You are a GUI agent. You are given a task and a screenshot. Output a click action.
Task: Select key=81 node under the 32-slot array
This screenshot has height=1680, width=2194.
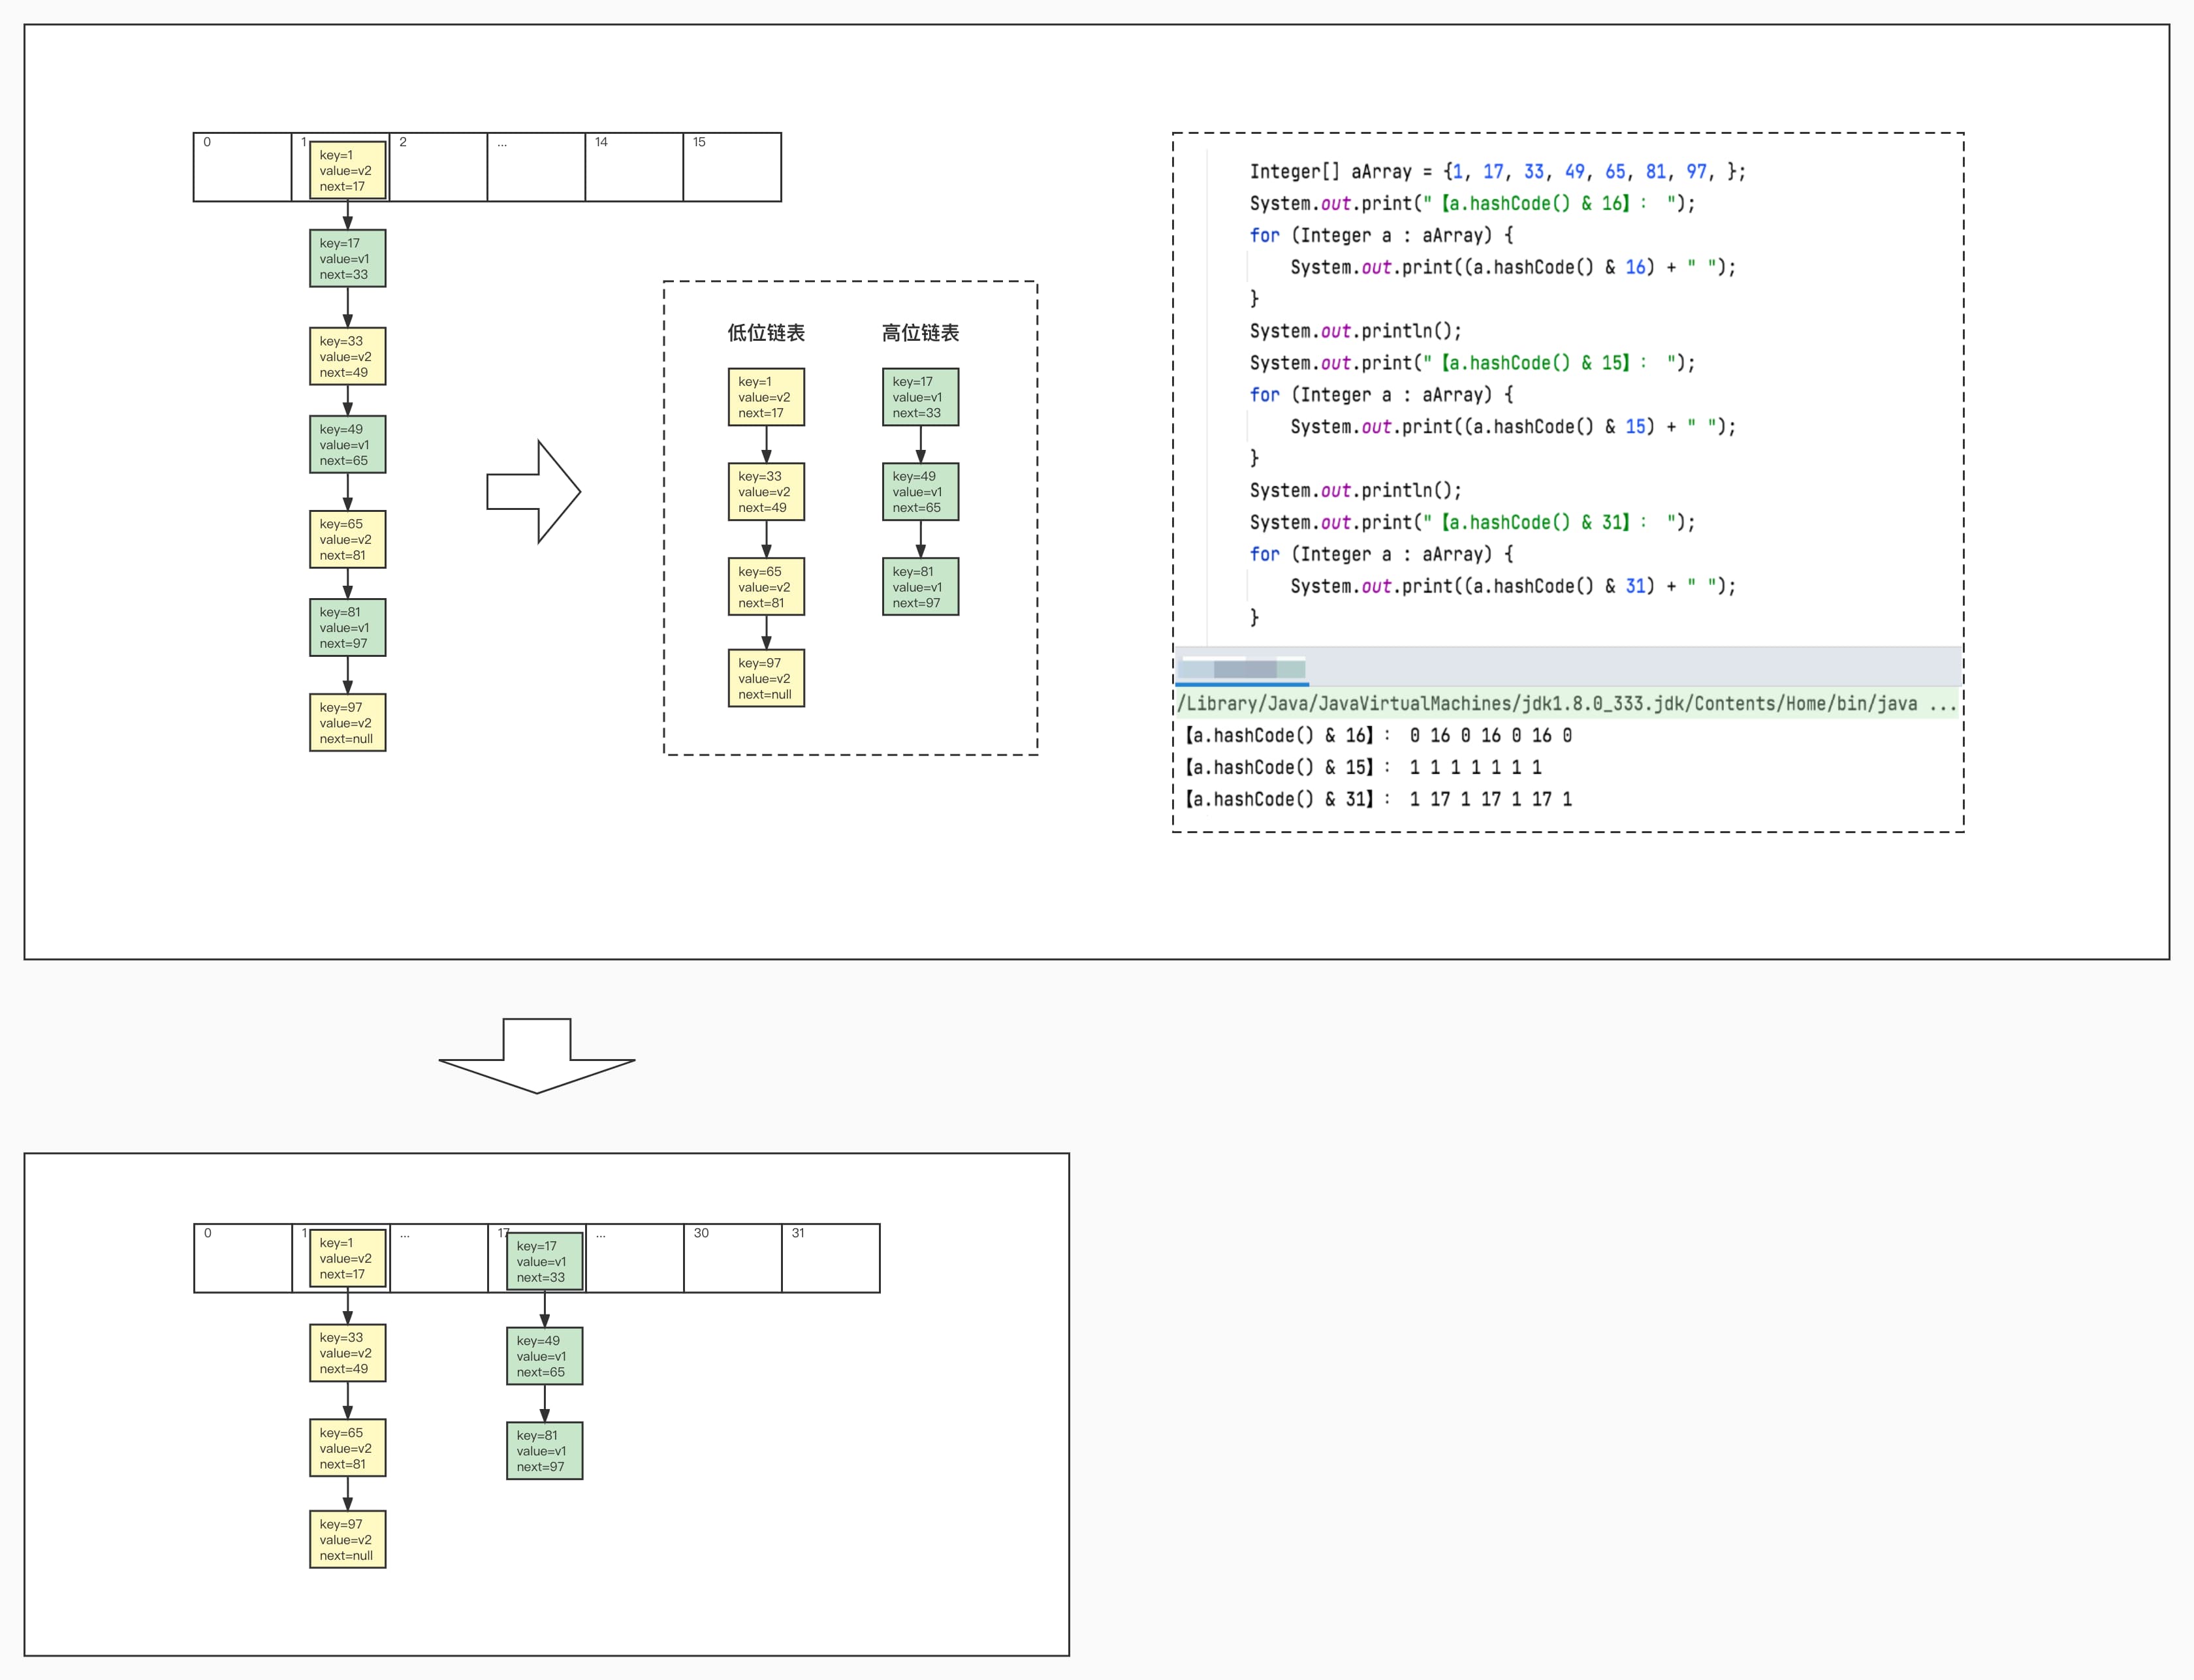[x=544, y=1451]
